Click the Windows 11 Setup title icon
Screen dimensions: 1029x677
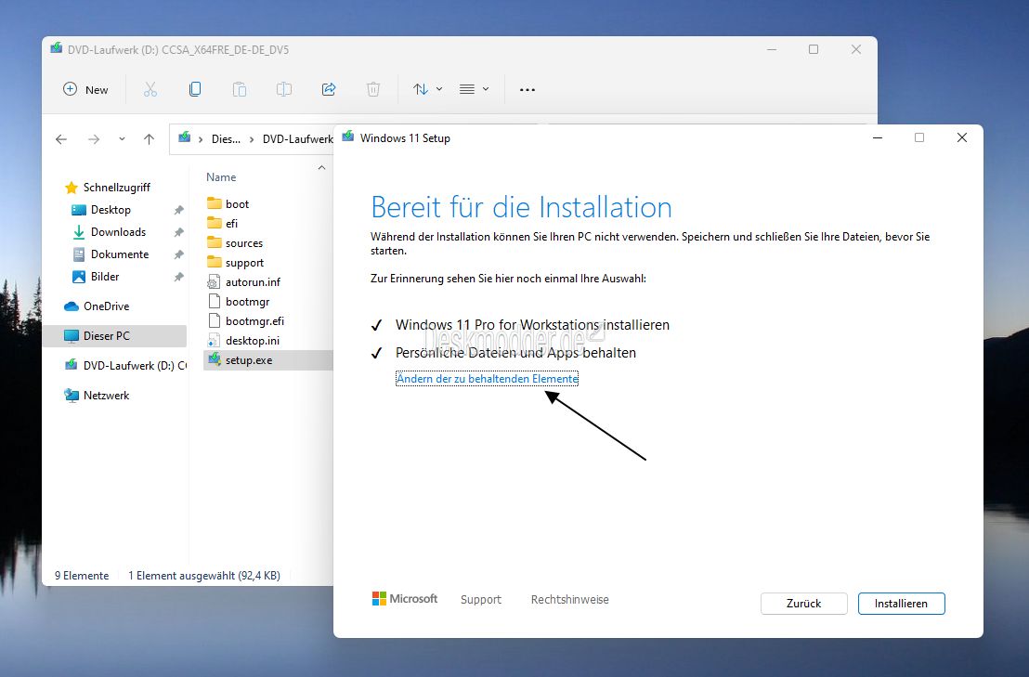(x=348, y=137)
